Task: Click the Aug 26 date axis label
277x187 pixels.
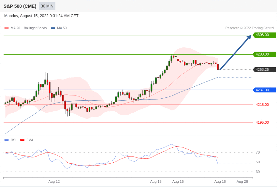Action: pyautogui.click(x=242, y=181)
